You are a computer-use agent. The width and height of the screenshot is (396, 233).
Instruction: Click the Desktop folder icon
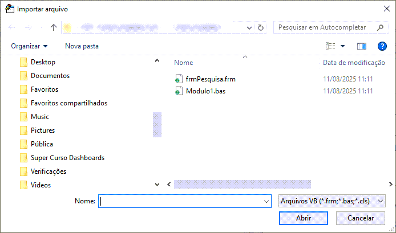coord(23,62)
